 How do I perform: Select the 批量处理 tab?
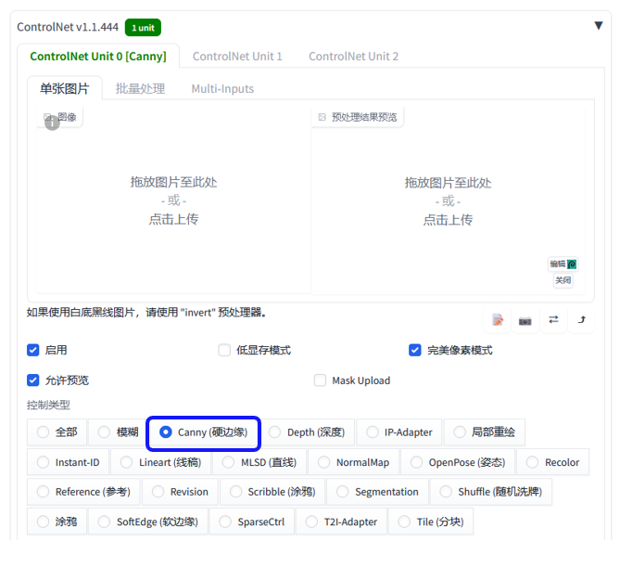pos(140,88)
